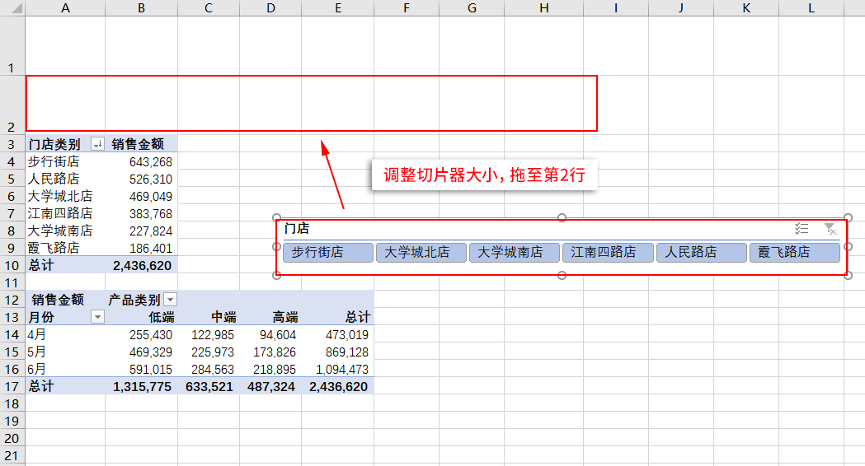The width and height of the screenshot is (865, 466).
Task: Select column J header
Action: click(x=681, y=7)
